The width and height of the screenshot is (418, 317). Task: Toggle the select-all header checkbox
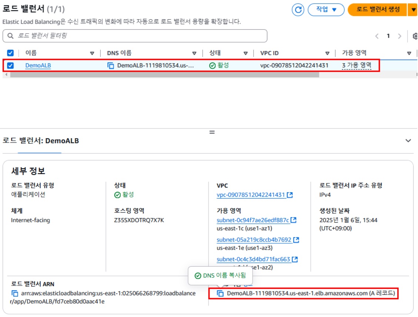point(10,53)
